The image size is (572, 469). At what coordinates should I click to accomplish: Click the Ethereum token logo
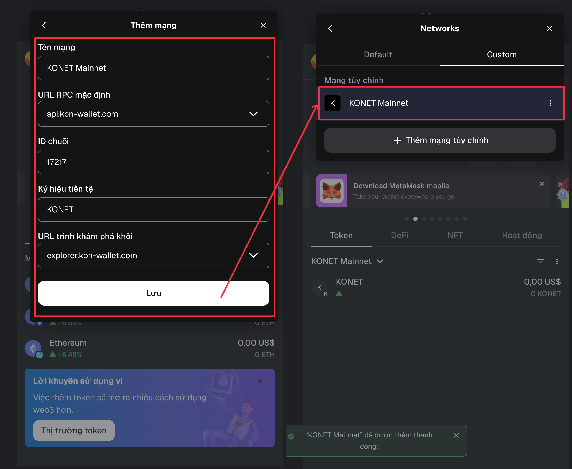(33, 348)
